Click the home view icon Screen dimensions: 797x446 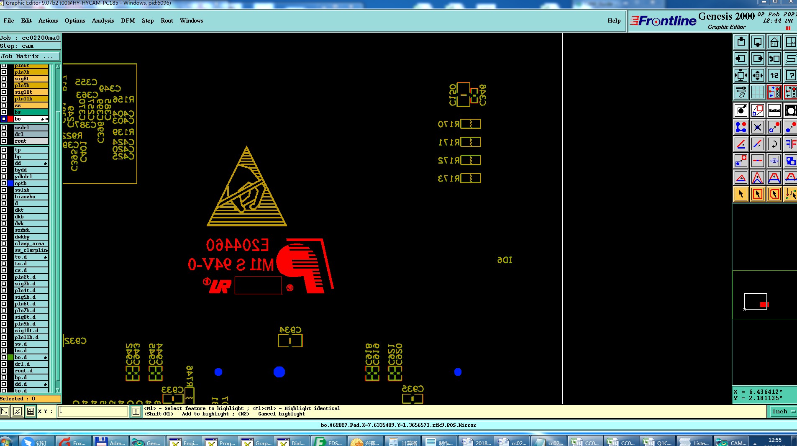(774, 42)
